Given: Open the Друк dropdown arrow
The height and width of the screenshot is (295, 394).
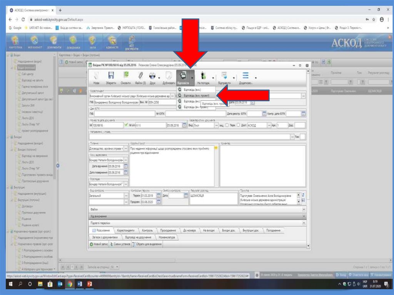Looking at the screenshot, I should click(x=159, y=78).
